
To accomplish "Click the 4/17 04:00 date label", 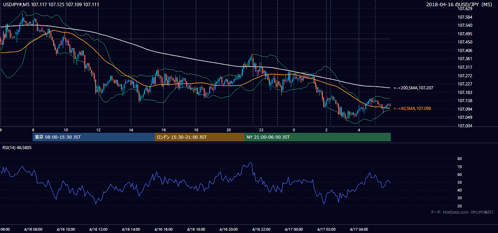I will coord(359,229).
